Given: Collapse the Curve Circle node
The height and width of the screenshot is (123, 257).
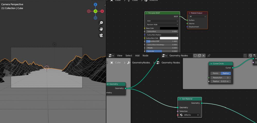Looking at the screenshot, I should [211, 64].
